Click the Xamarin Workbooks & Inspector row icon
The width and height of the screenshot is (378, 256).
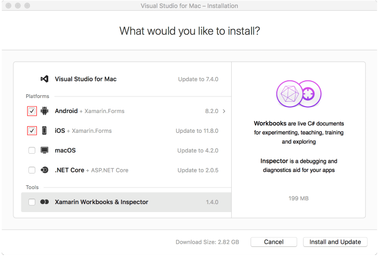(44, 202)
